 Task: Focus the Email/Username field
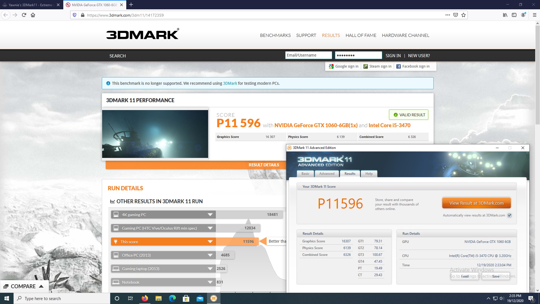click(309, 55)
